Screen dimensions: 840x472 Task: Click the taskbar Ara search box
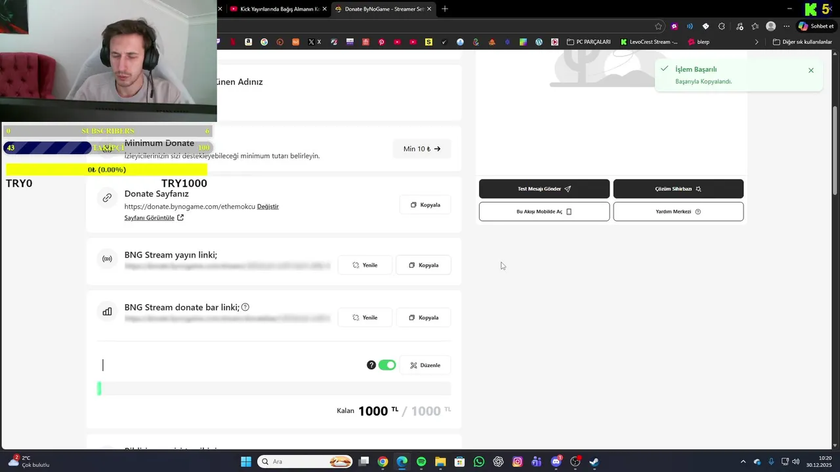(305, 462)
